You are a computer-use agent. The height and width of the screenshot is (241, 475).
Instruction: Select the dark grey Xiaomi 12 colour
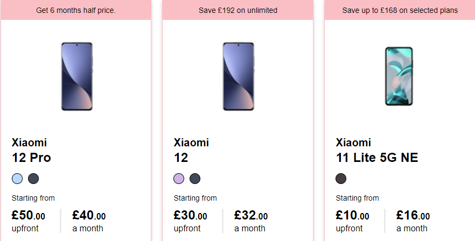click(195, 179)
